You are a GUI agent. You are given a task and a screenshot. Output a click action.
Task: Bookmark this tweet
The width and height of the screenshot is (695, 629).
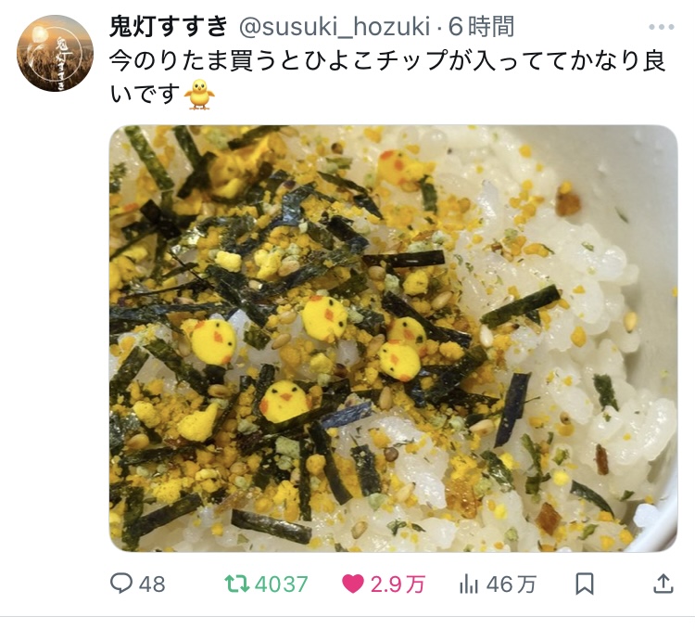[584, 584]
